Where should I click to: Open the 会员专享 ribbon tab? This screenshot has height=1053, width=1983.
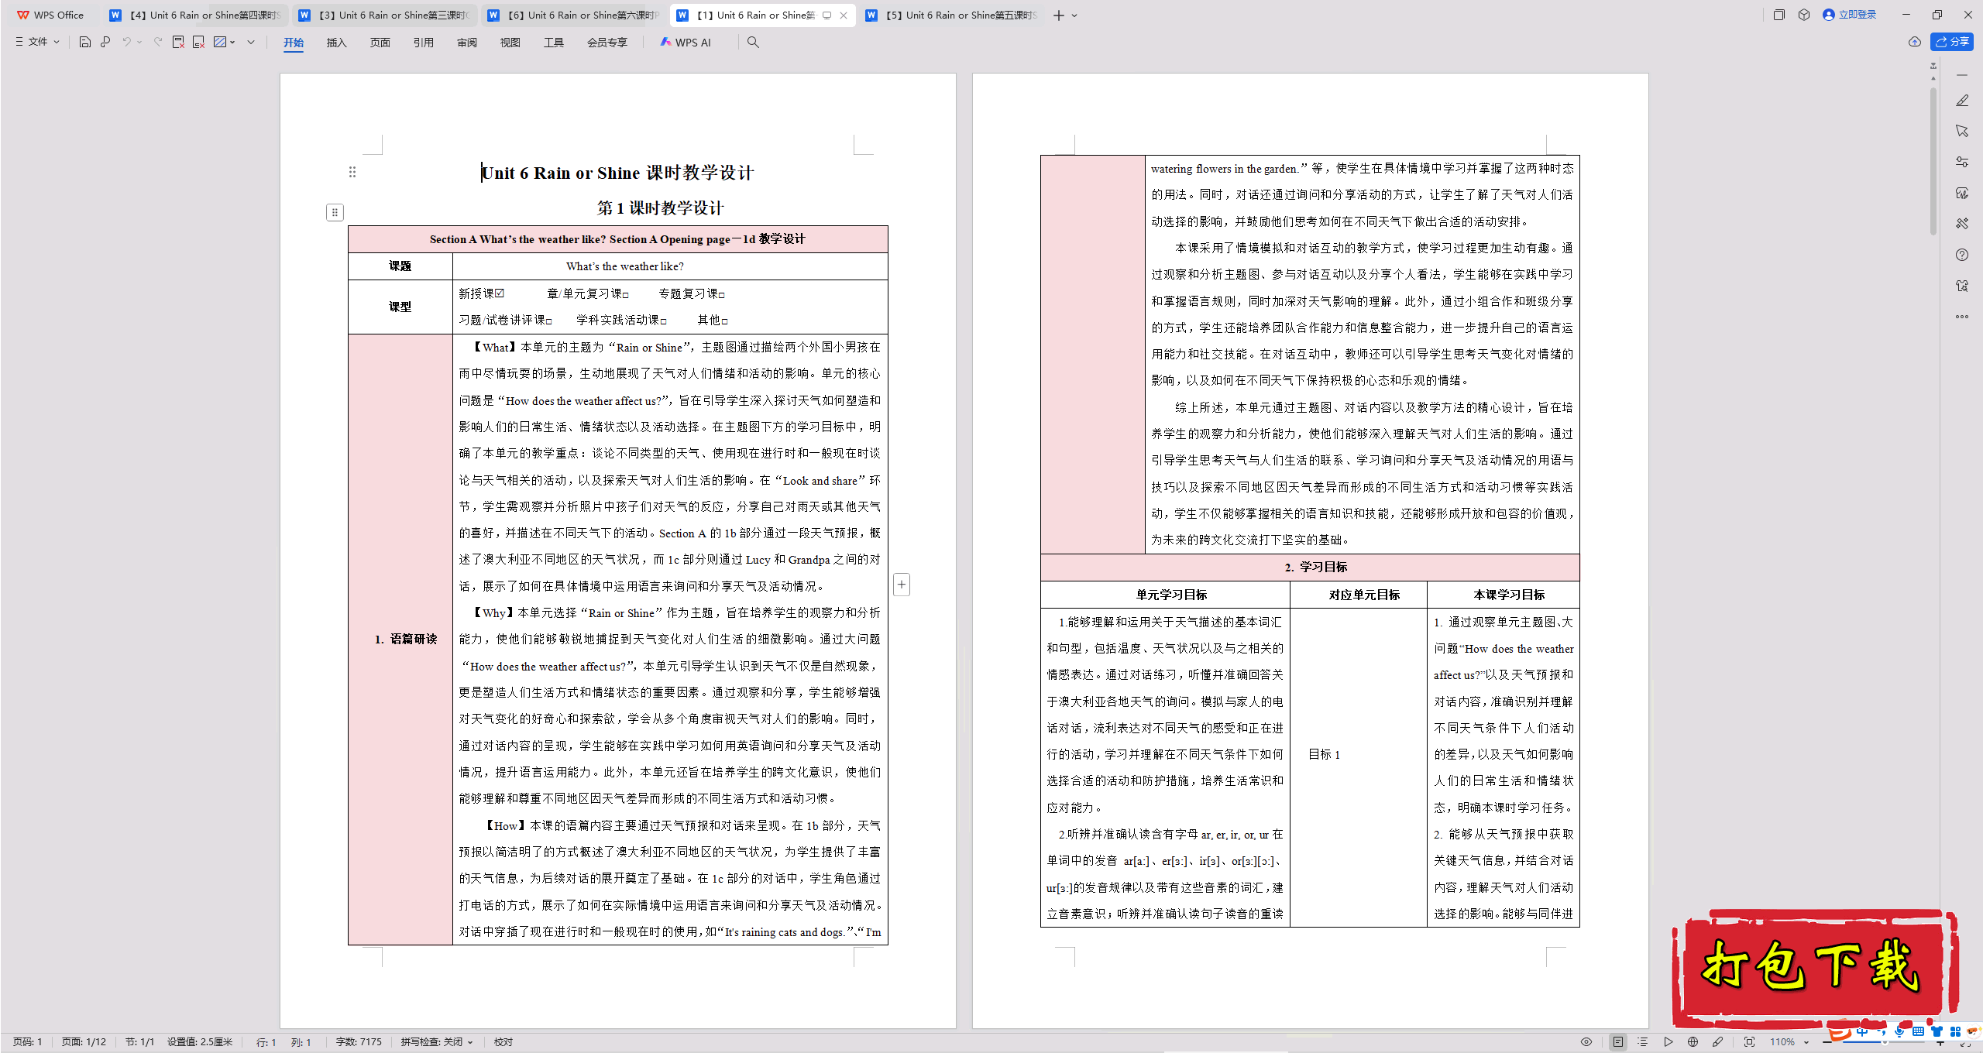click(x=607, y=43)
